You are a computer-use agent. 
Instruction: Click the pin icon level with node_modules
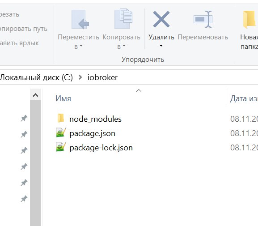pyautogui.click(x=24, y=118)
